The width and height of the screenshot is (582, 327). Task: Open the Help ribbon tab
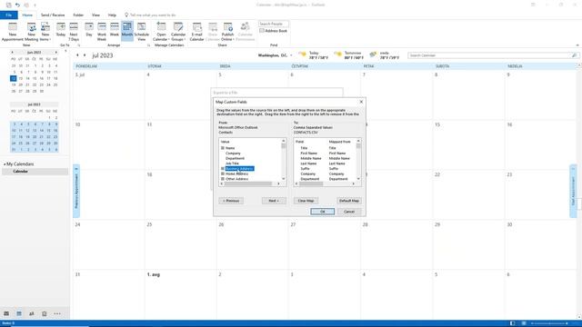point(112,15)
